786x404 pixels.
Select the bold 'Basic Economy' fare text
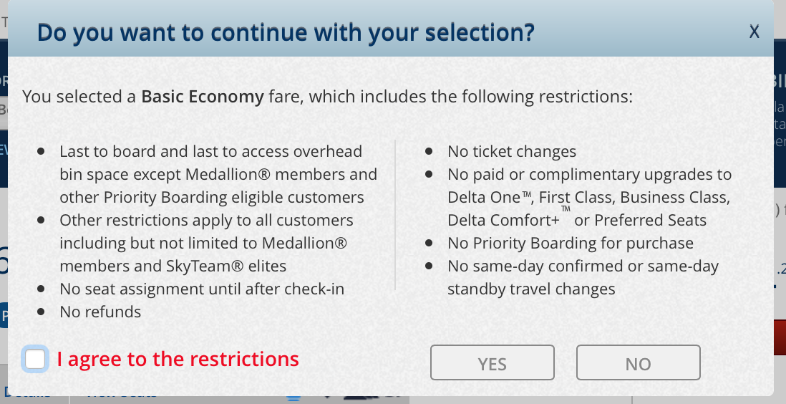(x=203, y=97)
